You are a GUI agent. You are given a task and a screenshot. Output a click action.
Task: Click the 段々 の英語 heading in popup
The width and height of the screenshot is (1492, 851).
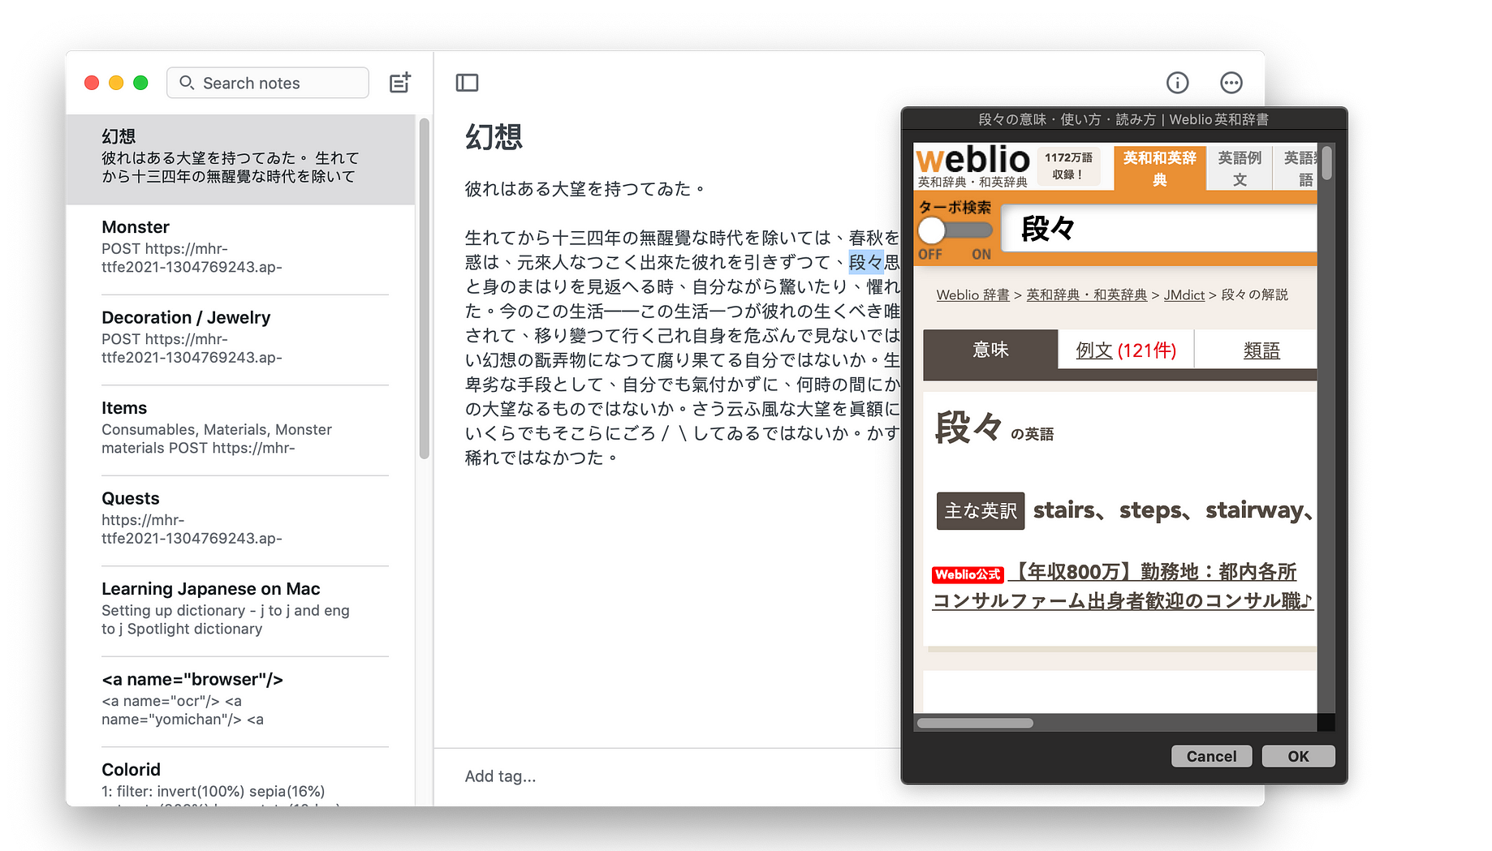994,428
